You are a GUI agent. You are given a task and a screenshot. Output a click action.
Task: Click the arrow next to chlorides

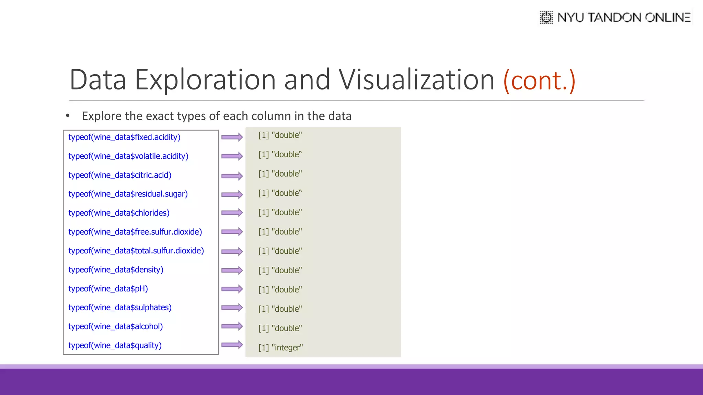tap(232, 213)
